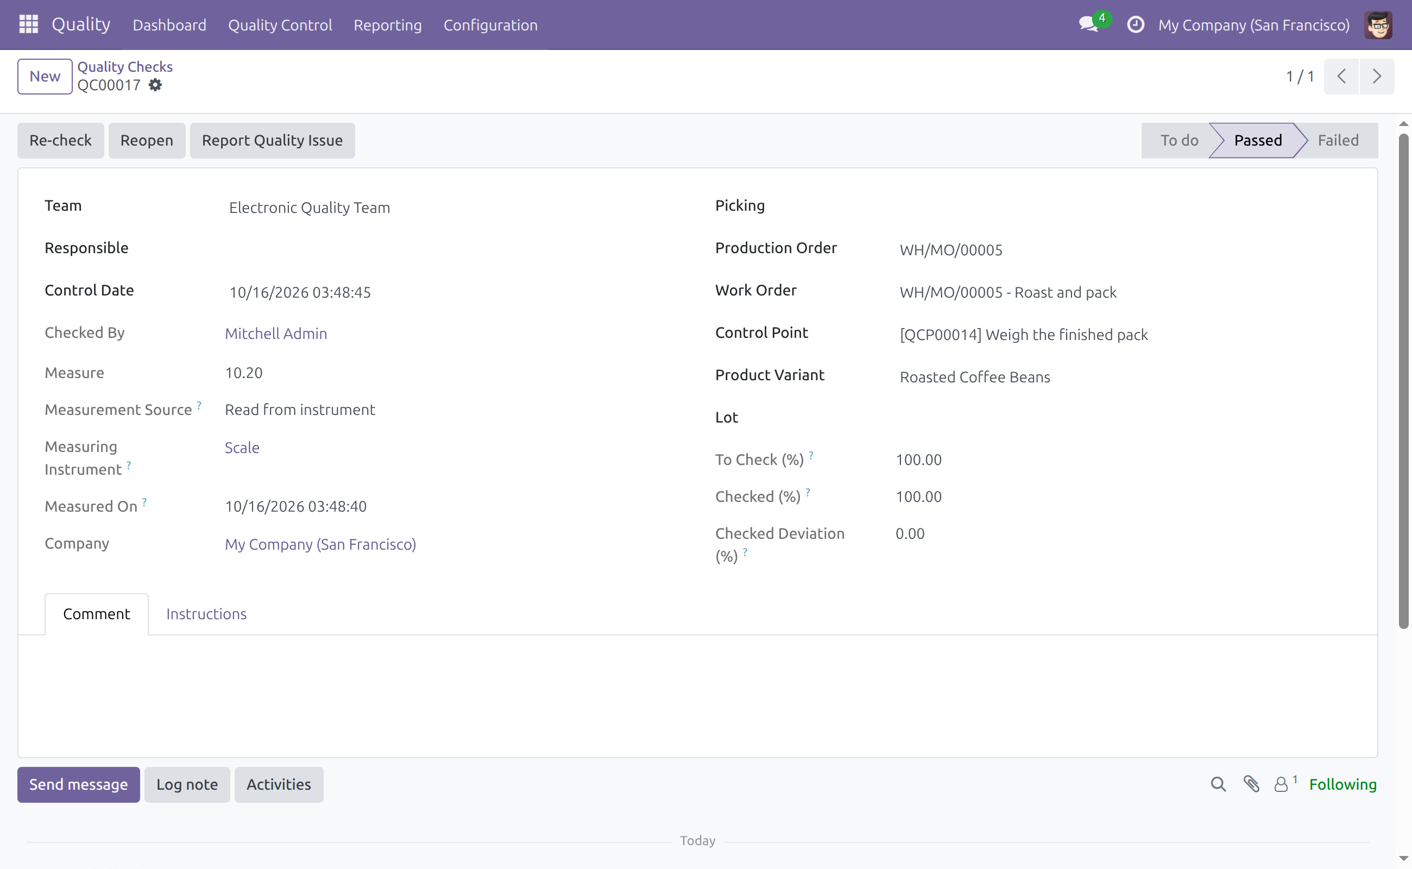Switch to the Instructions tab
The height and width of the screenshot is (869, 1412).
(x=206, y=614)
